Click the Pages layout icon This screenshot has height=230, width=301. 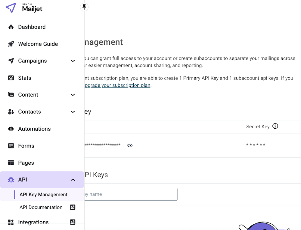[x=11, y=163]
